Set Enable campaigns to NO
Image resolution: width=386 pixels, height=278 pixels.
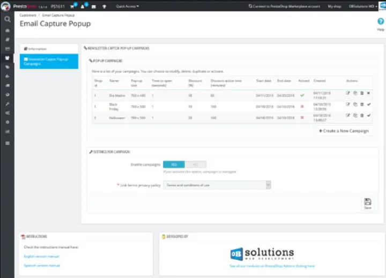pos(195,165)
